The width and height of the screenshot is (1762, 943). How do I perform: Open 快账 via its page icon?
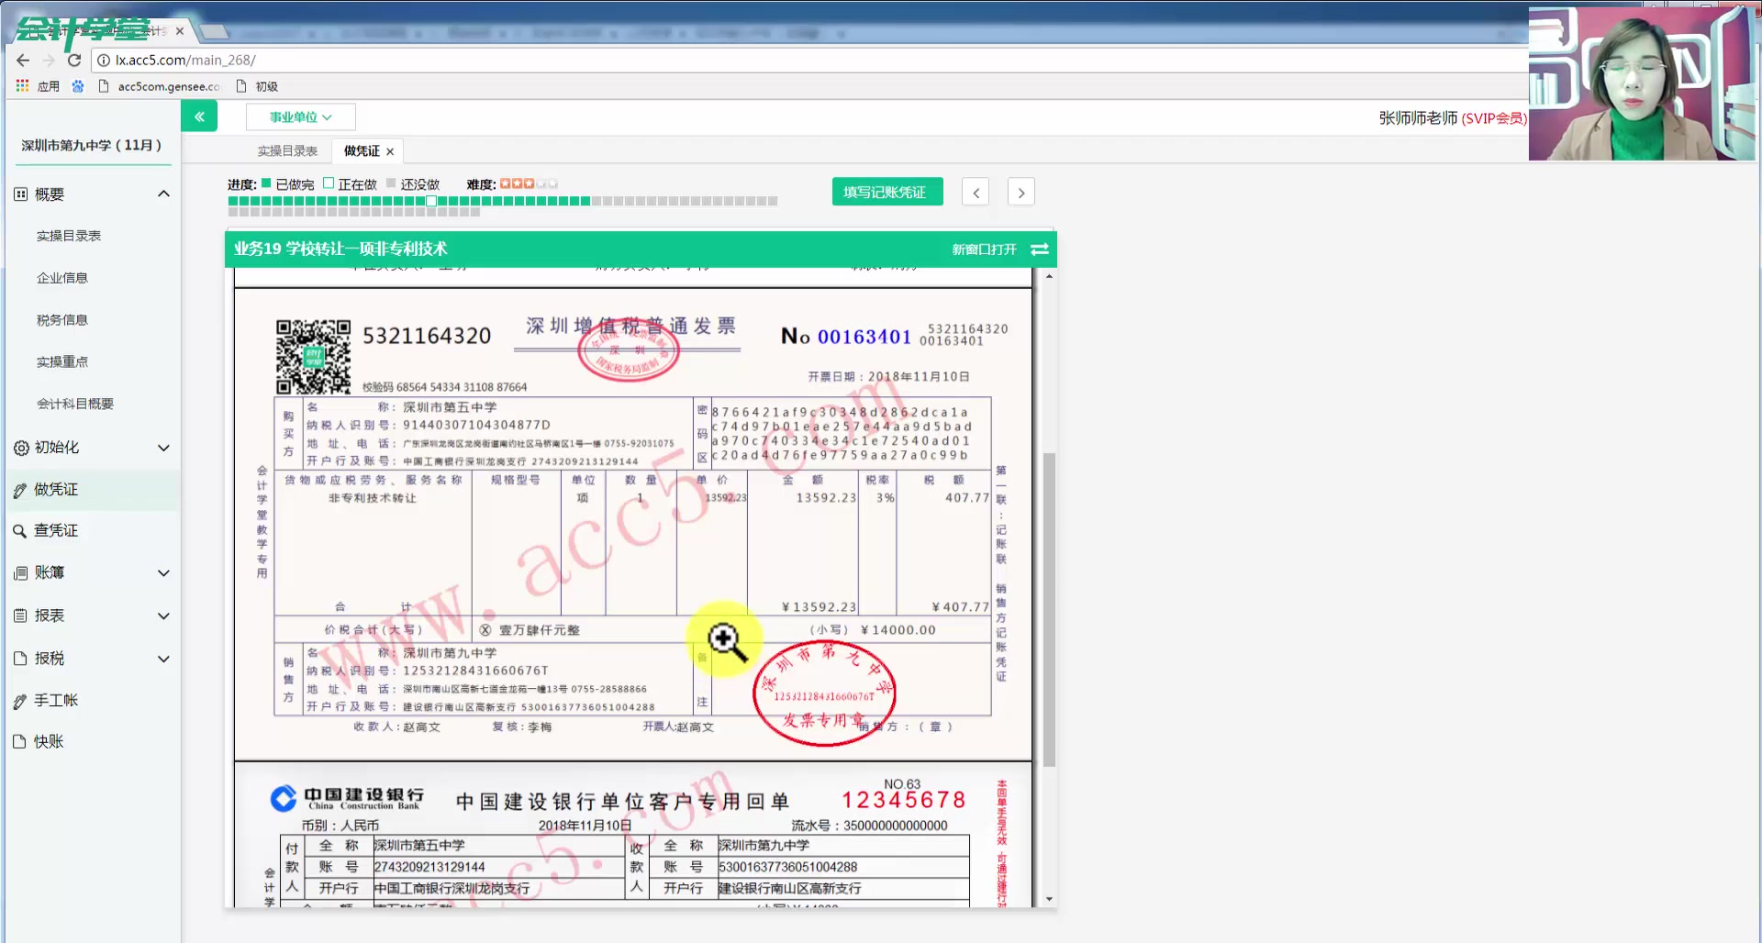coord(20,741)
